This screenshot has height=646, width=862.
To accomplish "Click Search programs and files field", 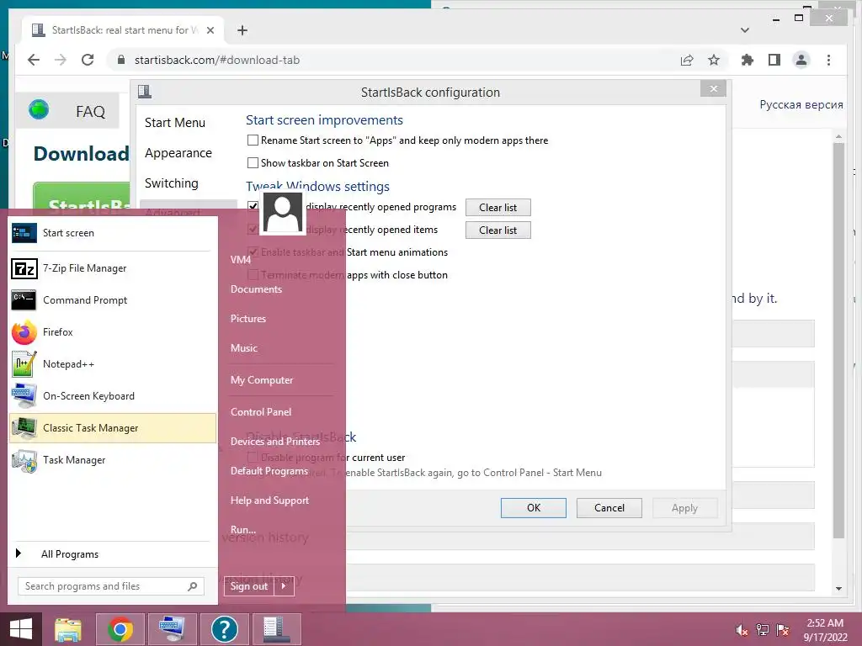I will tap(110, 586).
